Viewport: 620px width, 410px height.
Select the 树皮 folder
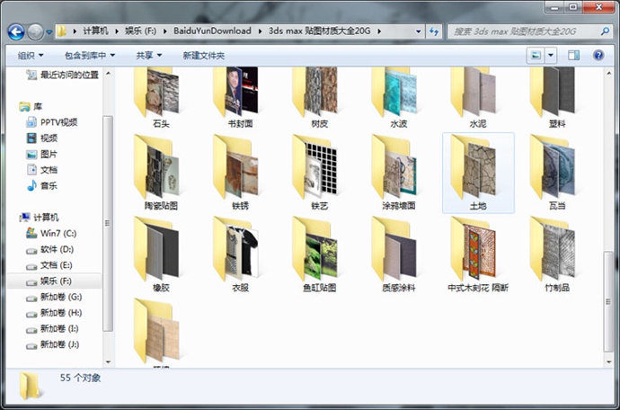[x=319, y=97]
